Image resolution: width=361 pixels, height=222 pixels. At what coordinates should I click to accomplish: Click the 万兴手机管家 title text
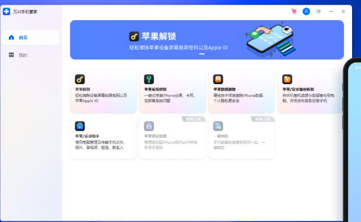tap(25, 11)
